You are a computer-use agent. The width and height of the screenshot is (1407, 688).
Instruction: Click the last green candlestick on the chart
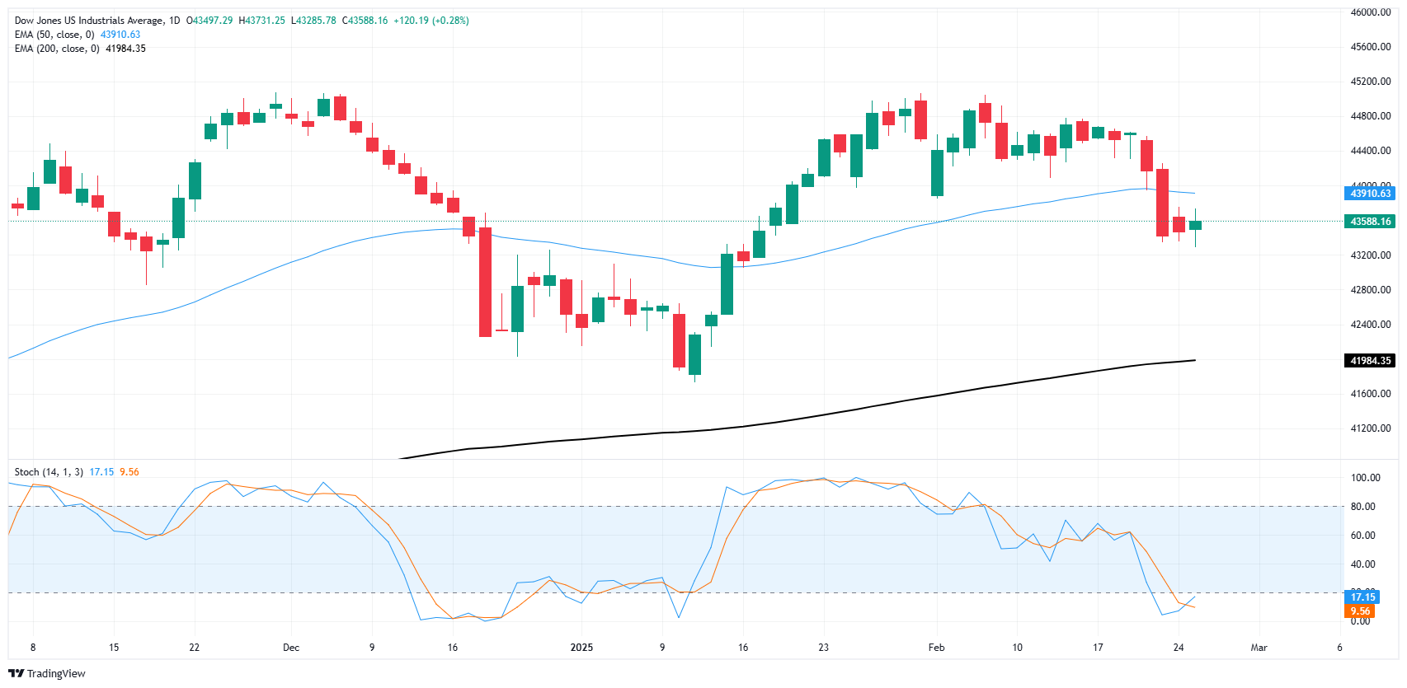coord(1195,225)
